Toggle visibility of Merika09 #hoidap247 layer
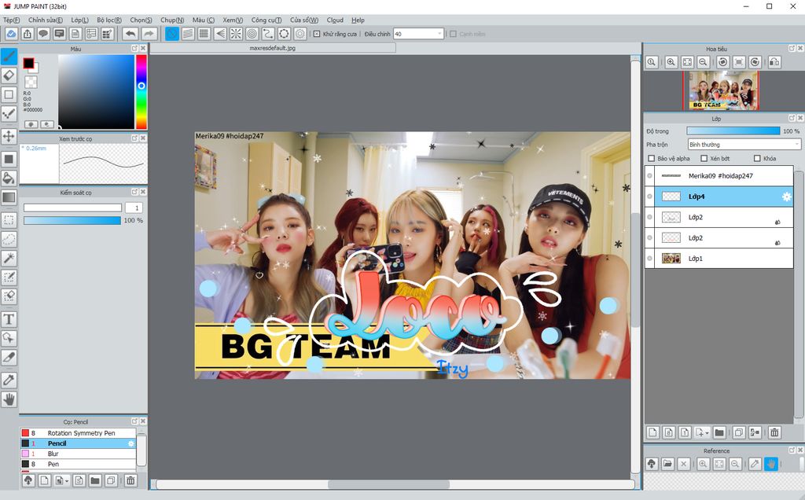Image resolution: width=805 pixels, height=500 pixels. coord(649,175)
